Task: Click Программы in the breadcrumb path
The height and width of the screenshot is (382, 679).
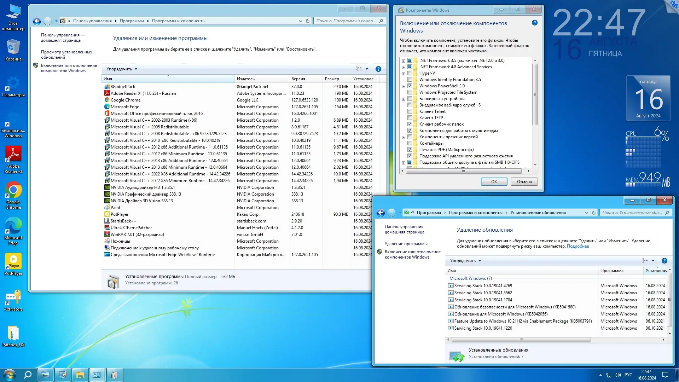Action: click(132, 21)
